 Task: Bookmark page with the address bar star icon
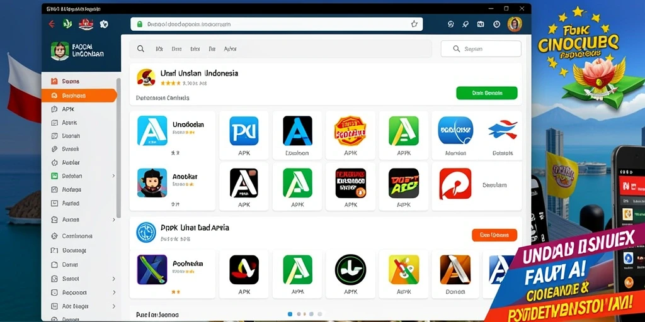click(x=414, y=25)
